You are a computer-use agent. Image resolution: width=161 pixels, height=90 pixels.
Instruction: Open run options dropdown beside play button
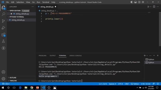tap(151, 7)
